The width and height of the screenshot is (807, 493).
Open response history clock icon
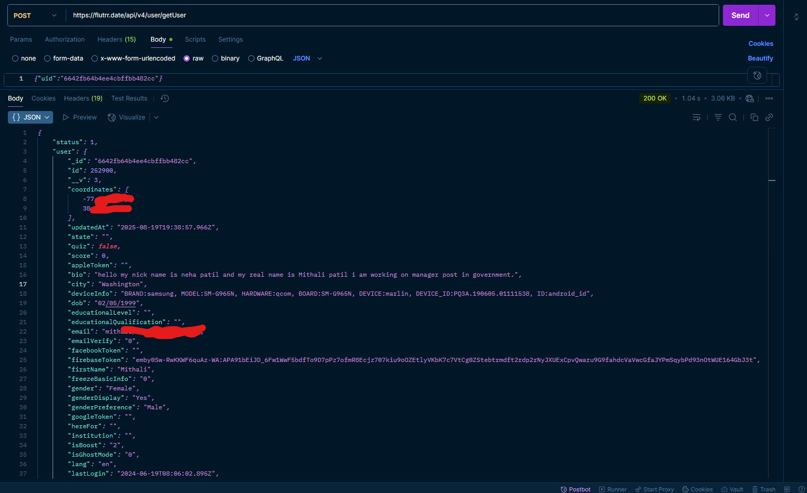[165, 98]
